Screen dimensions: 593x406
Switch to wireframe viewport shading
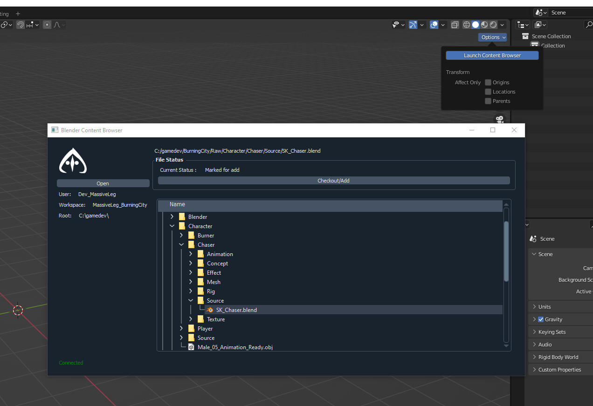(x=466, y=25)
